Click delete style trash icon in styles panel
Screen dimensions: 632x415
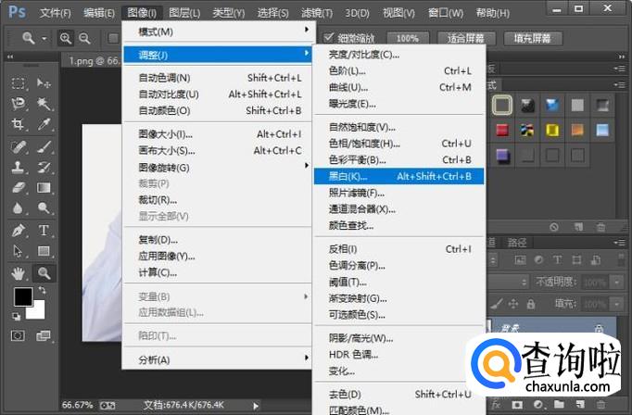coord(601,227)
